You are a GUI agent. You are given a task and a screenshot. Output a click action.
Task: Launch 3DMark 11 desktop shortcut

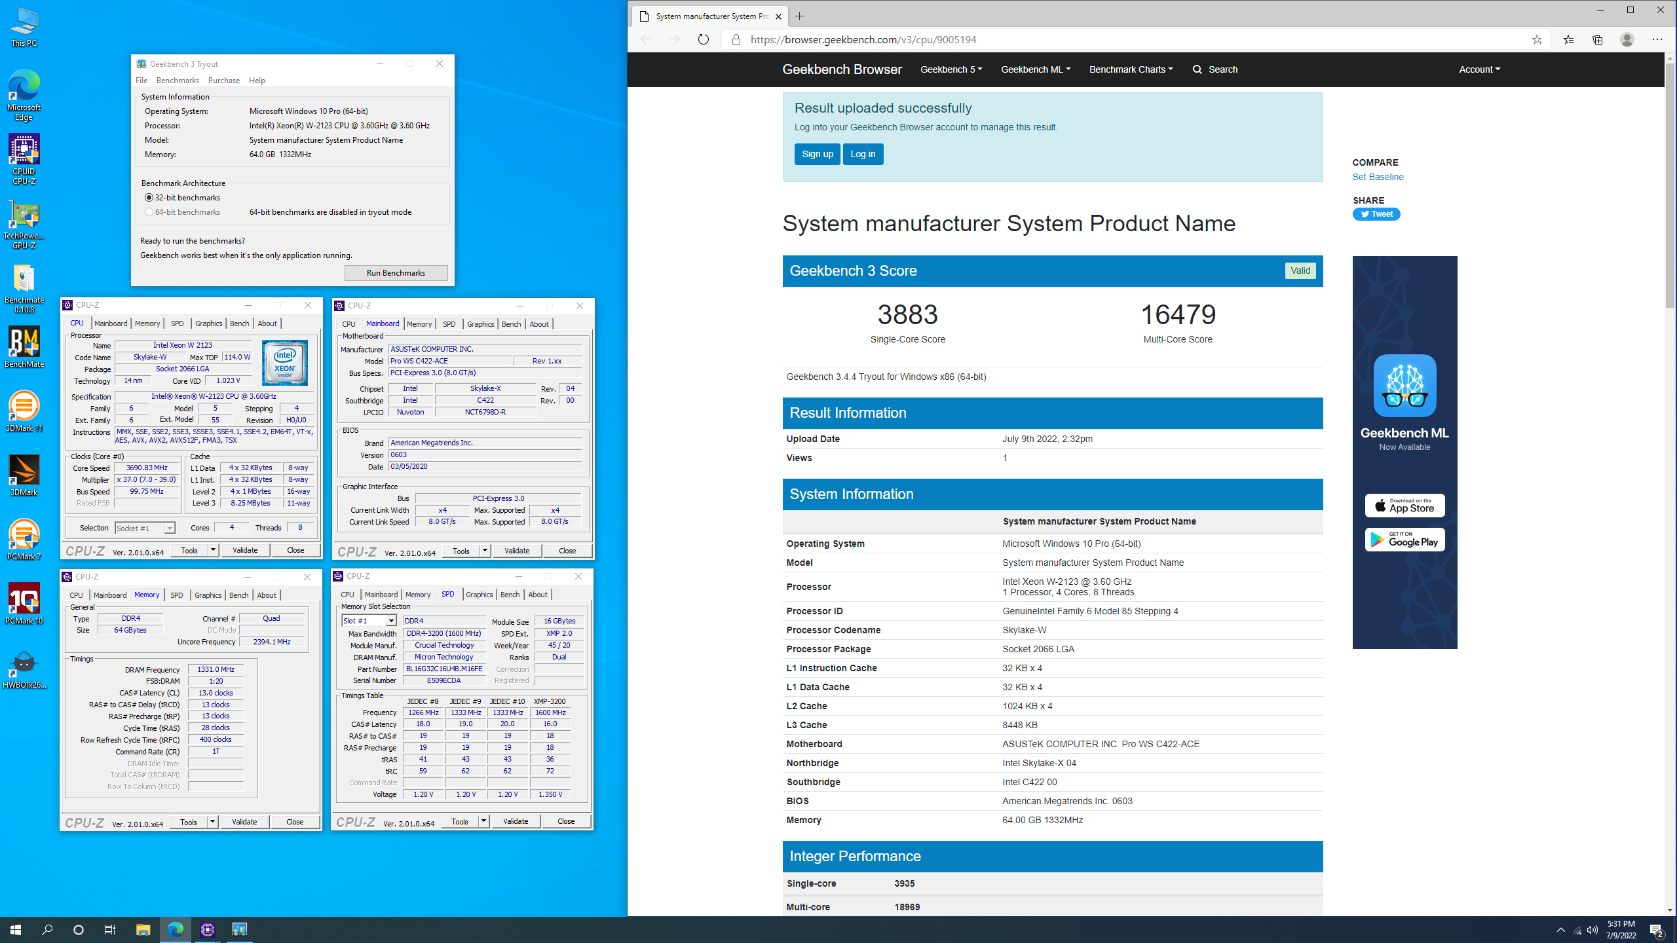tap(24, 411)
